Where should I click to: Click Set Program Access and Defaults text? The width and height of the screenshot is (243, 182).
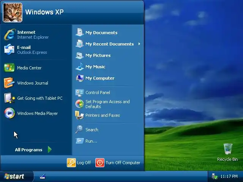107,104
